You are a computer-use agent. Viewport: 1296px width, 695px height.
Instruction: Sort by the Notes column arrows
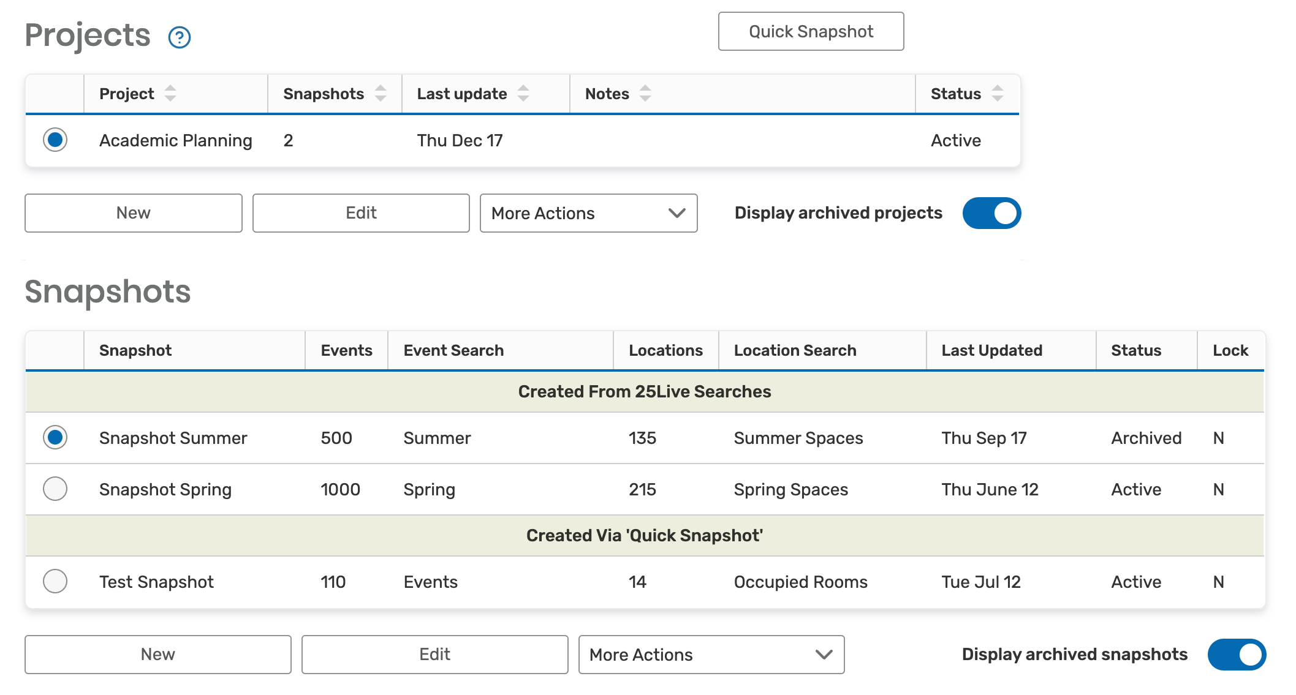(x=645, y=94)
